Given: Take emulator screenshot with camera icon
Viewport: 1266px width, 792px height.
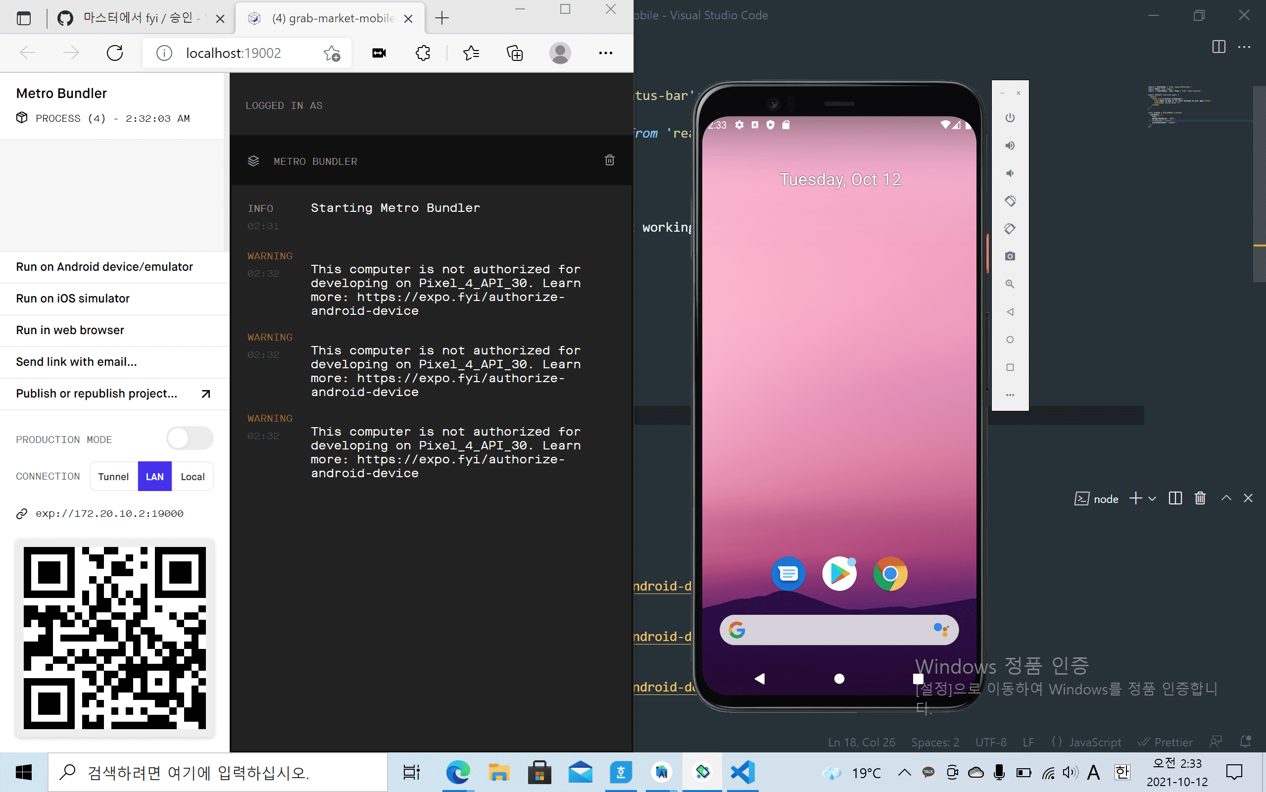Looking at the screenshot, I should (x=1010, y=256).
